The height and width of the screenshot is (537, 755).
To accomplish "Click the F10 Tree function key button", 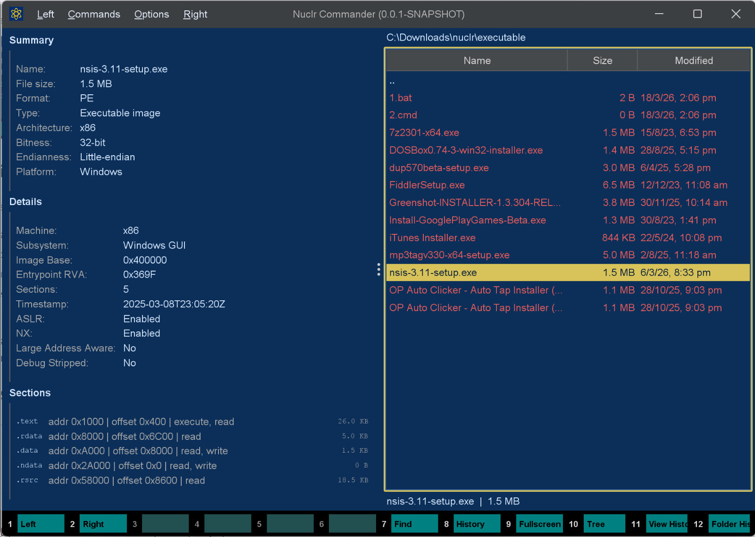I will pos(604,524).
